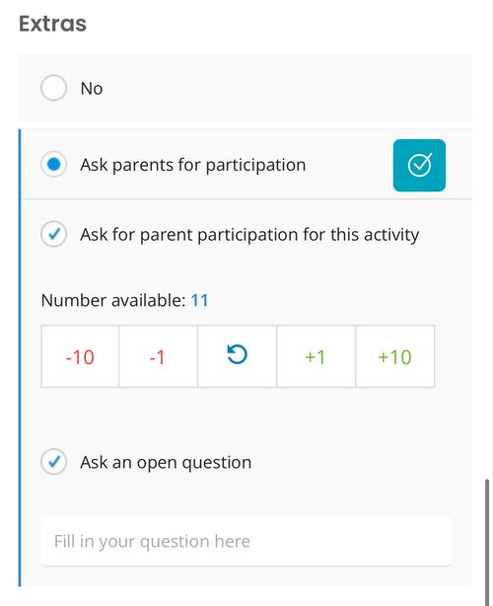Viewport: 493px width, 606px height.
Task: Uncheck "Ask an open question" checkbox
Action: point(53,462)
